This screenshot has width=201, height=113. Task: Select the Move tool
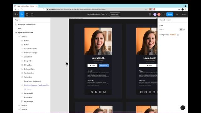click(x=22, y=14)
